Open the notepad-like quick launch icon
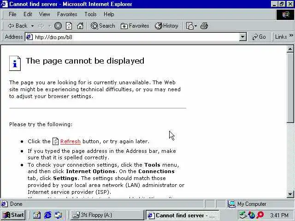This screenshot has height=221, width=295. coord(37,215)
